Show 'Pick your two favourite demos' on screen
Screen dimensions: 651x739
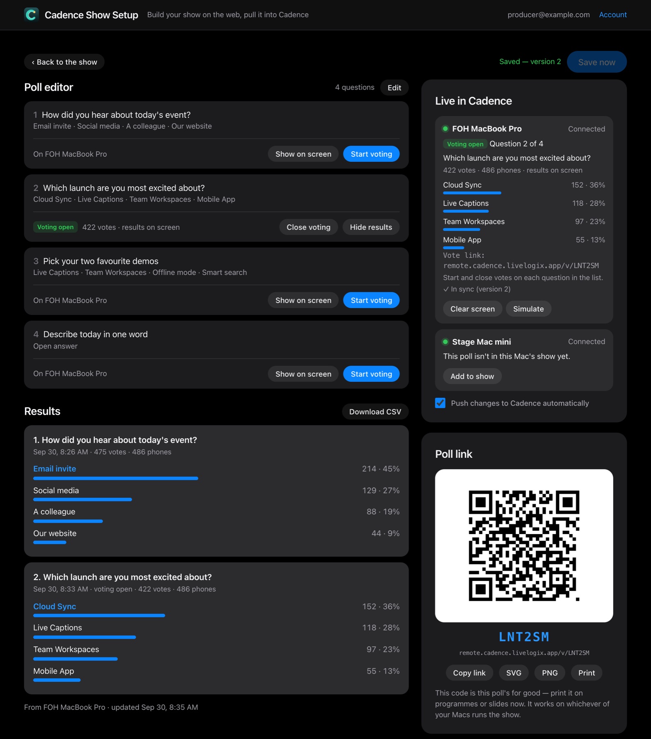click(x=303, y=300)
